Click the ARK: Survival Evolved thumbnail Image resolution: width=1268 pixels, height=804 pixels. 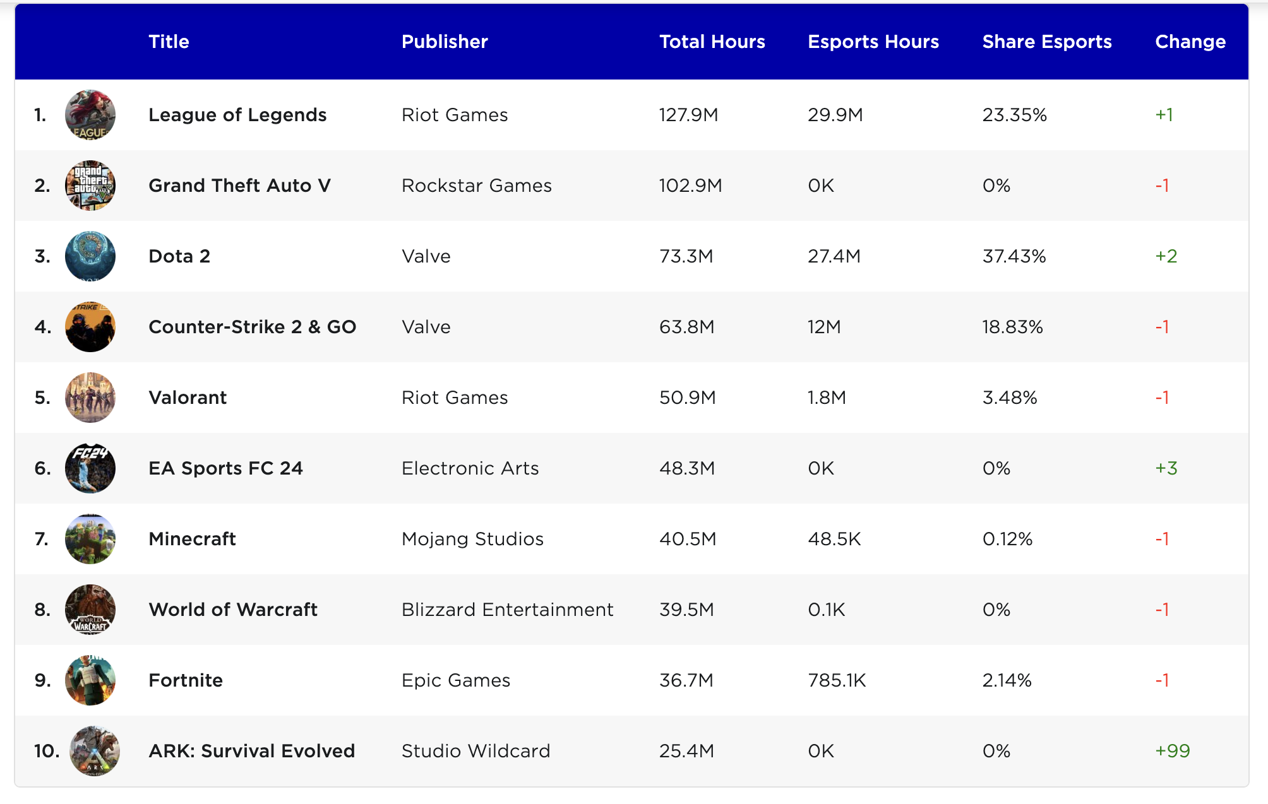click(x=95, y=751)
